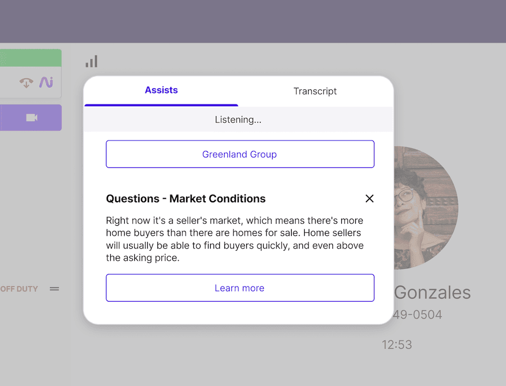This screenshot has width=506, height=386.
Task: Click the seller's market description text
Action: tap(234, 239)
